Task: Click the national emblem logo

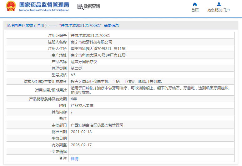Action: tap(11, 7)
